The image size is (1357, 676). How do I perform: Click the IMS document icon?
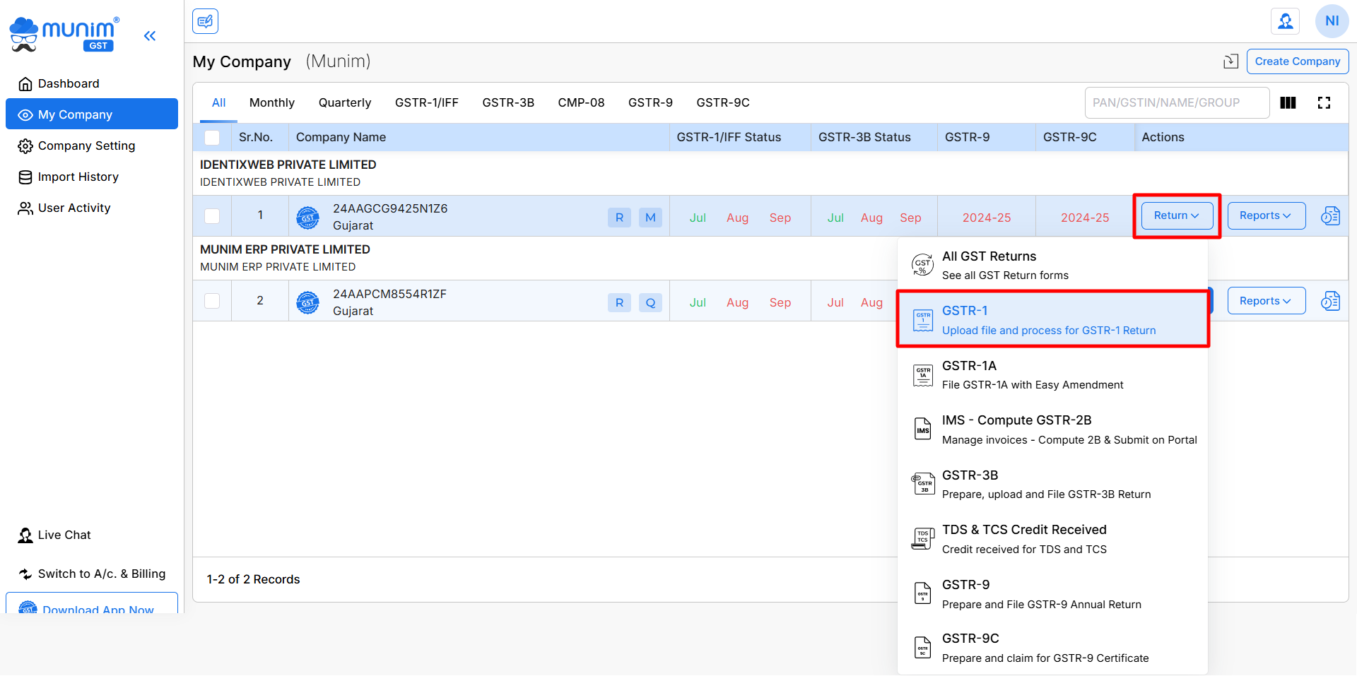(923, 429)
